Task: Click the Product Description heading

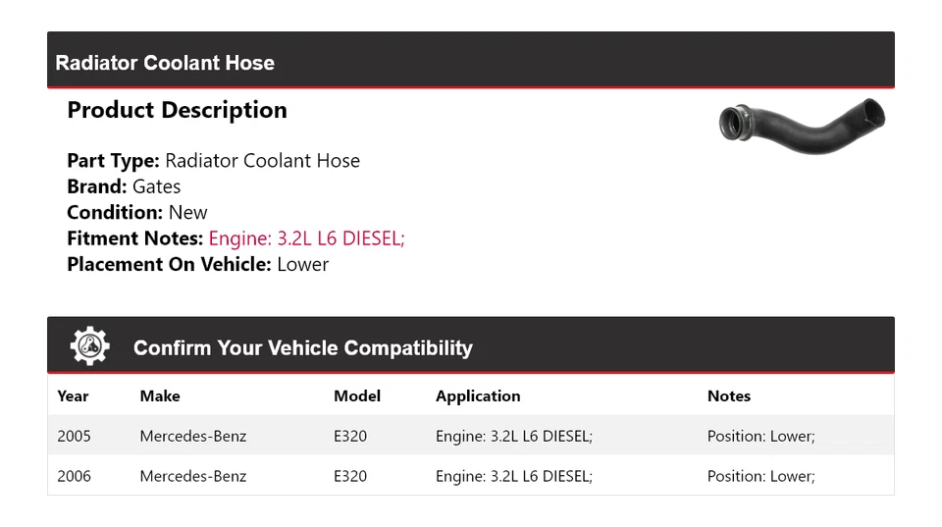Action: (x=177, y=110)
